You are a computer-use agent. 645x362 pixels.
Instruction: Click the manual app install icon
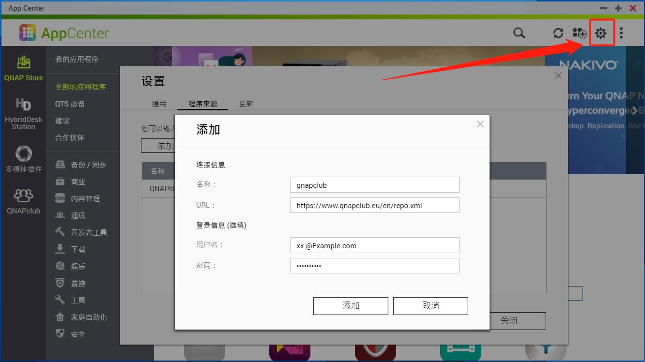[x=579, y=33]
